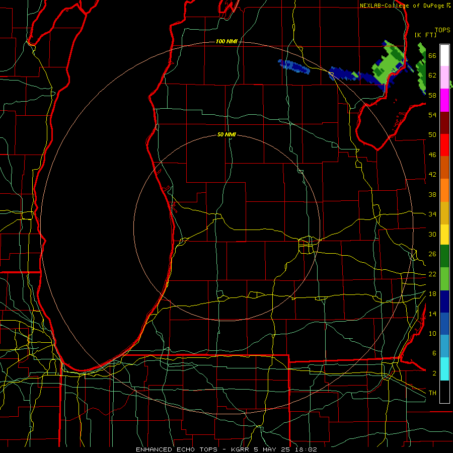Select the '34' legend value
Viewport: 453px width, 453px height.
coord(432,214)
